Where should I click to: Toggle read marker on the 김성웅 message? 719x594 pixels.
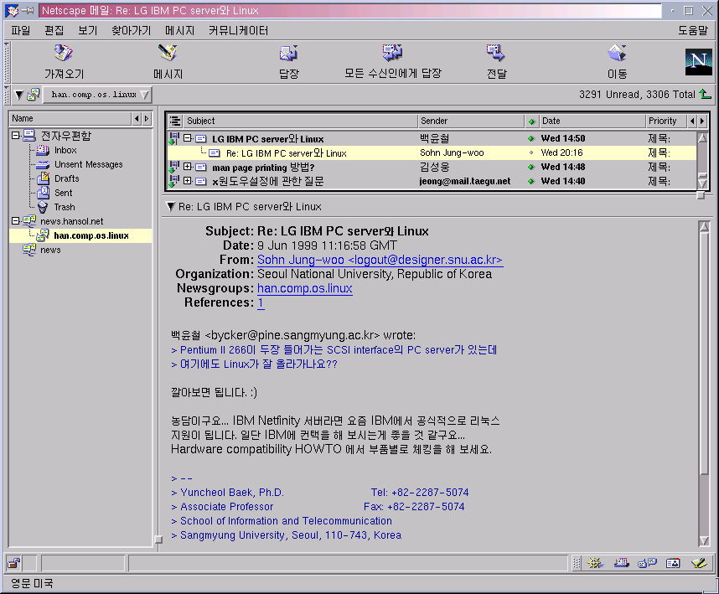530,168
